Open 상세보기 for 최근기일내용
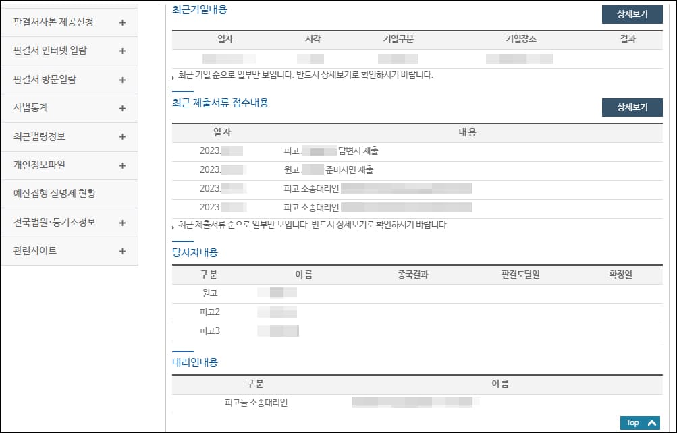This screenshot has height=433, width=677. (632, 14)
